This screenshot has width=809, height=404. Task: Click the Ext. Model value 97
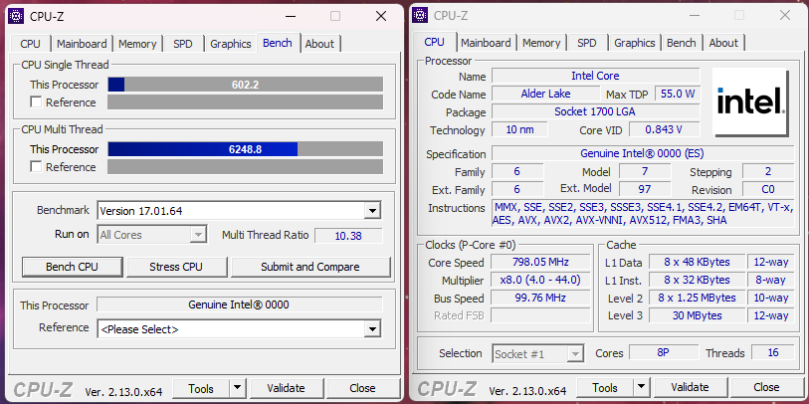click(645, 189)
